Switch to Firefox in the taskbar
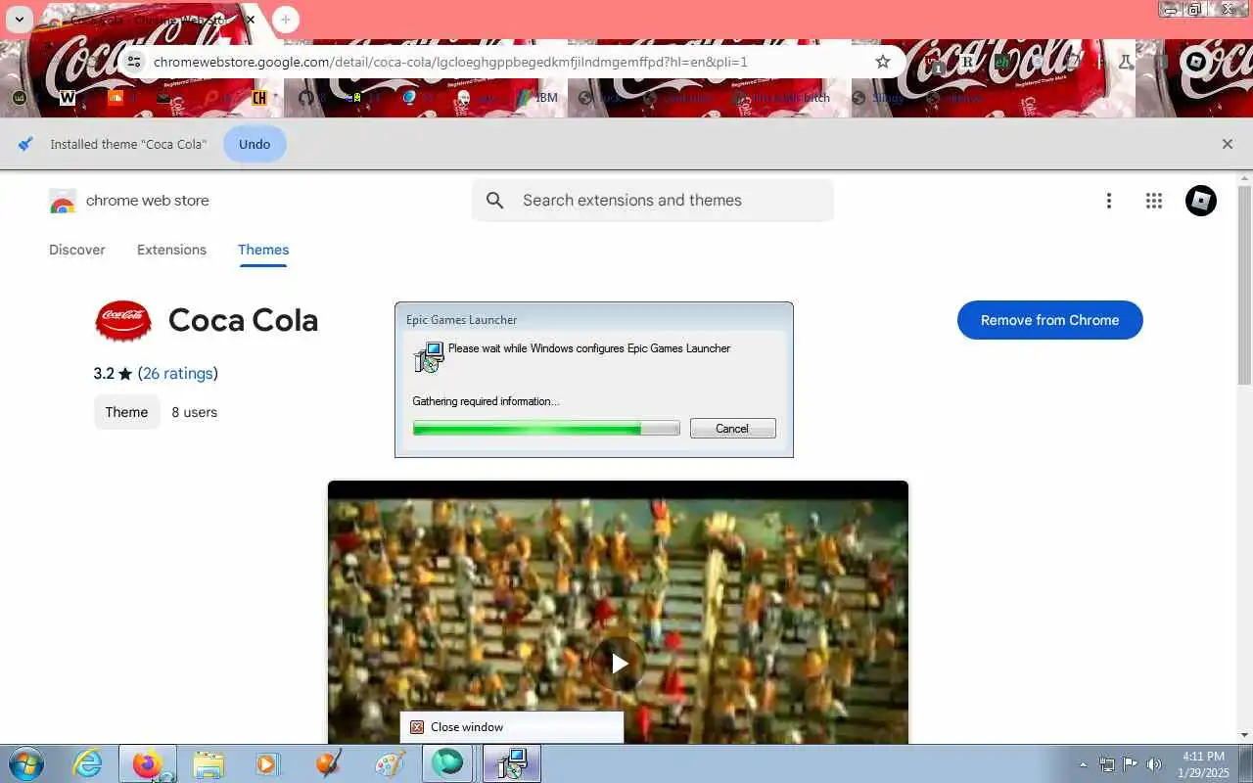This screenshot has height=783, width=1253. [148, 763]
